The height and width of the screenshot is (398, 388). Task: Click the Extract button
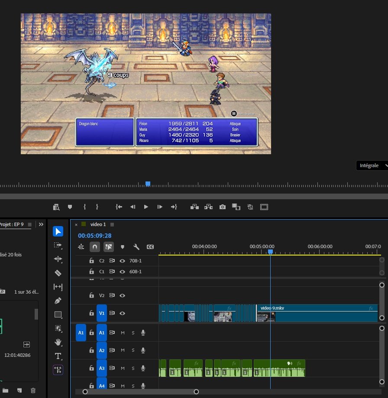(208, 207)
